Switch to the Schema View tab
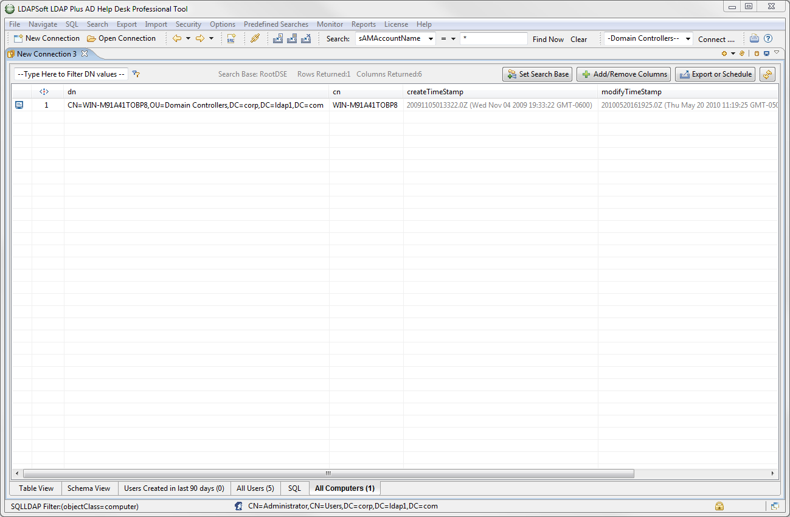This screenshot has width=790, height=517. tap(89, 488)
